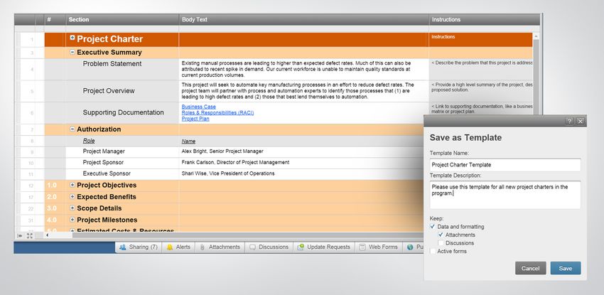Open the Business Case link
This screenshot has height=295, width=604.
click(199, 107)
